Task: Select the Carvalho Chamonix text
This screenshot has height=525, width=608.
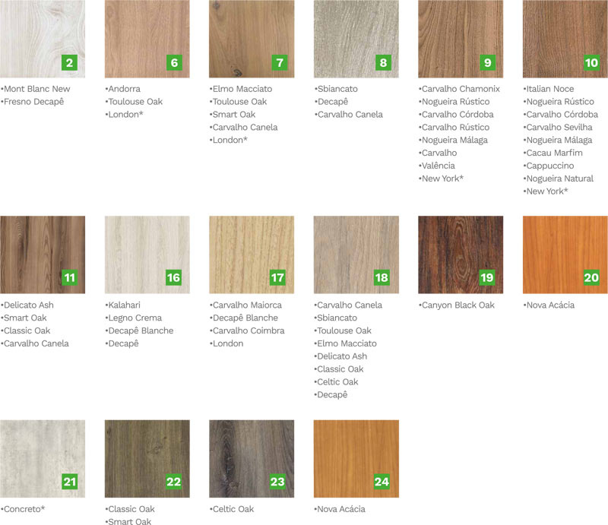Action: point(461,89)
